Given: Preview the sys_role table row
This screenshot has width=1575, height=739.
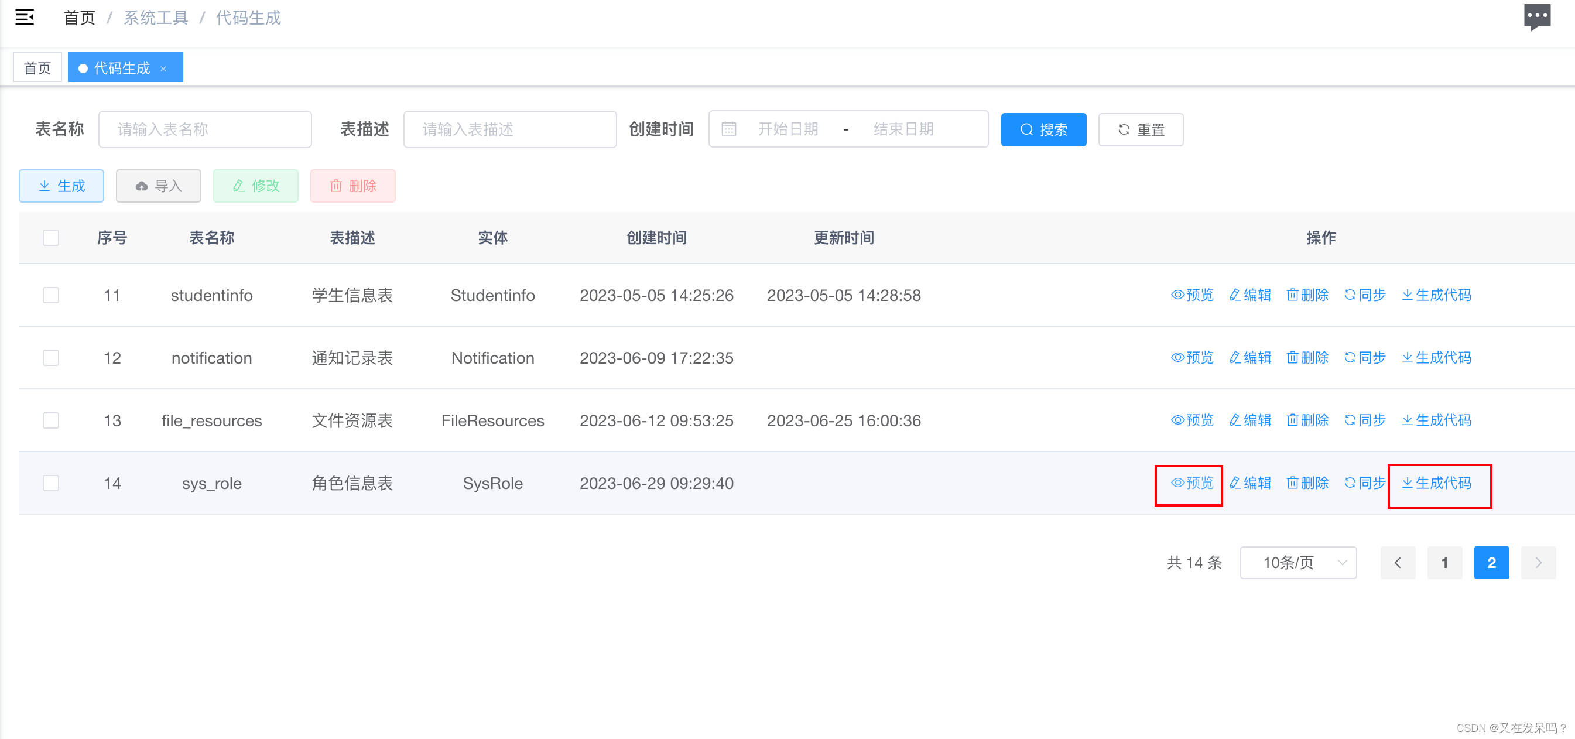Looking at the screenshot, I should pyautogui.click(x=1191, y=483).
